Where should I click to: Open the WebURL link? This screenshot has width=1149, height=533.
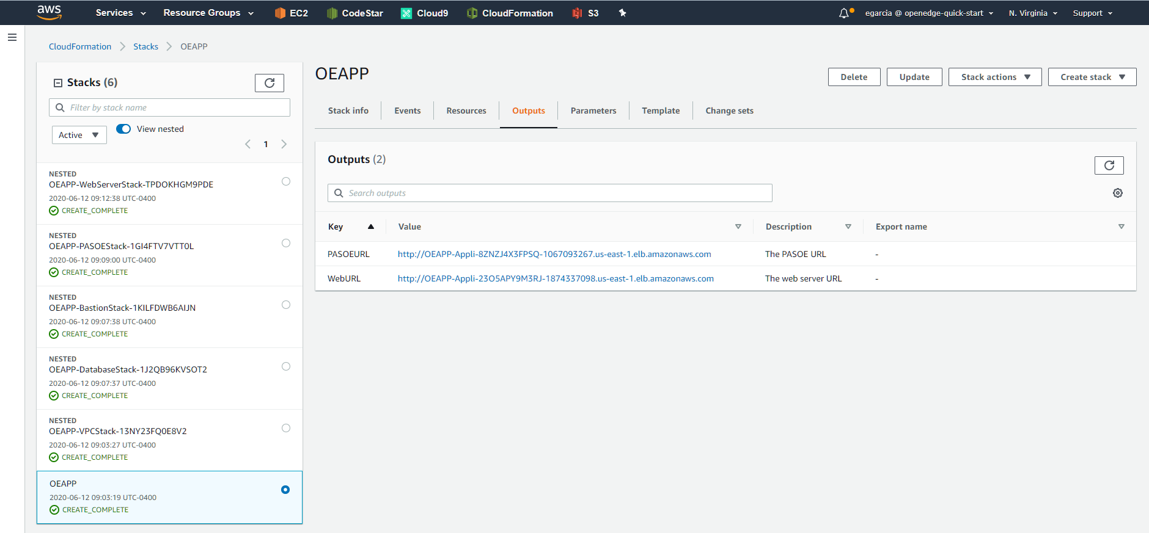pyautogui.click(x=556, y=278)
